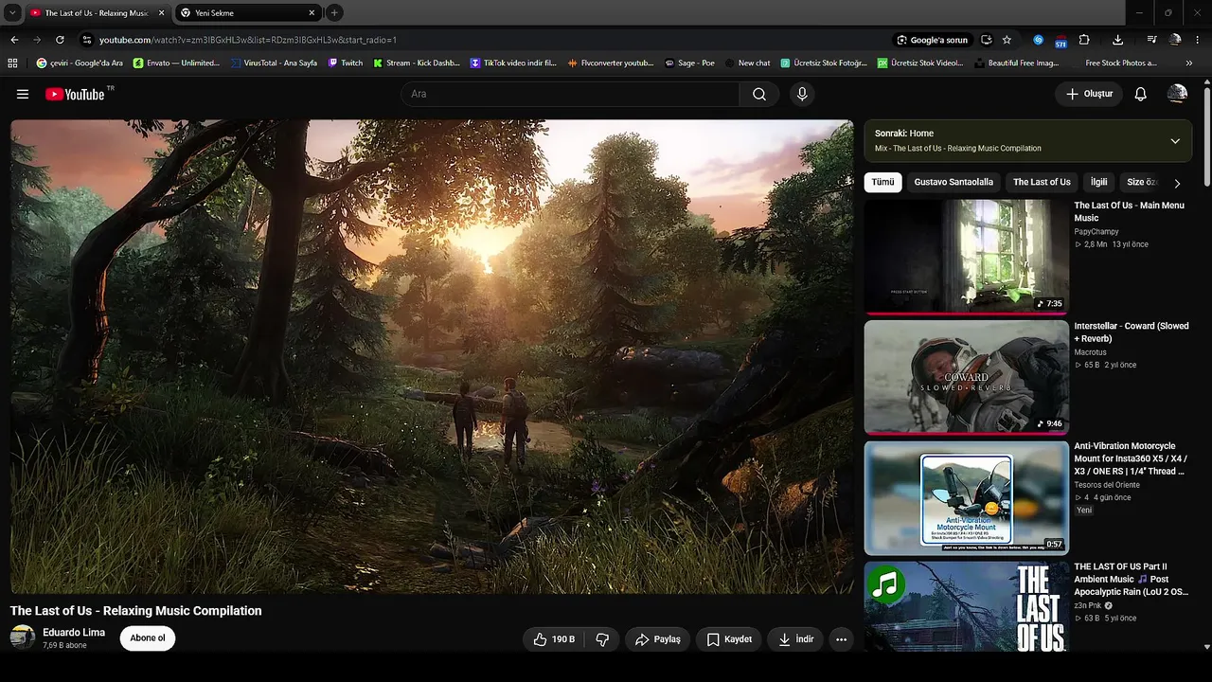Open YouTube notifications bell
Image resolution: width=1212 pixels, height=682 pixels.
click(1141, 94)
